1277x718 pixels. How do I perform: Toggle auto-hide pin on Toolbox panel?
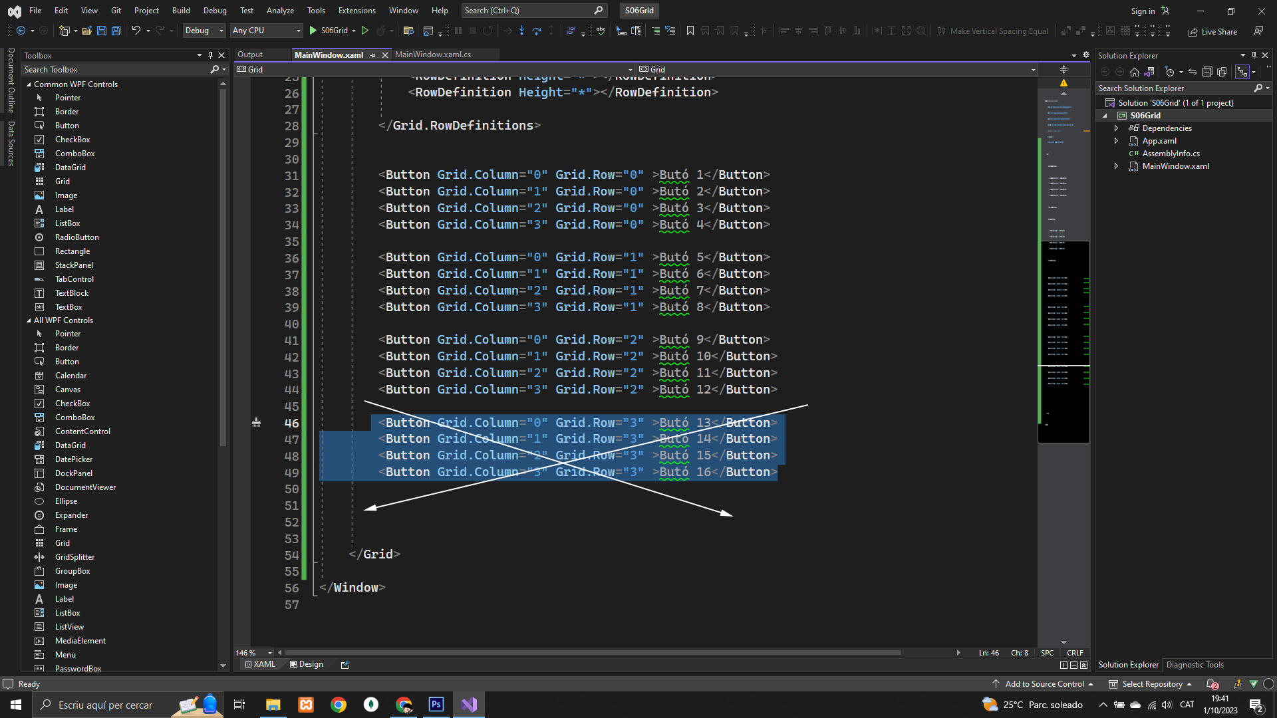[x=210, y=55]
